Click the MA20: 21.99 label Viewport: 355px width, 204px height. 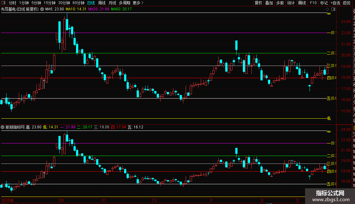99,9
